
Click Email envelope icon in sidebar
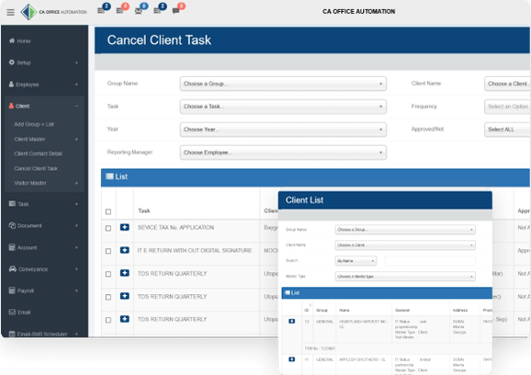point(12,312)
